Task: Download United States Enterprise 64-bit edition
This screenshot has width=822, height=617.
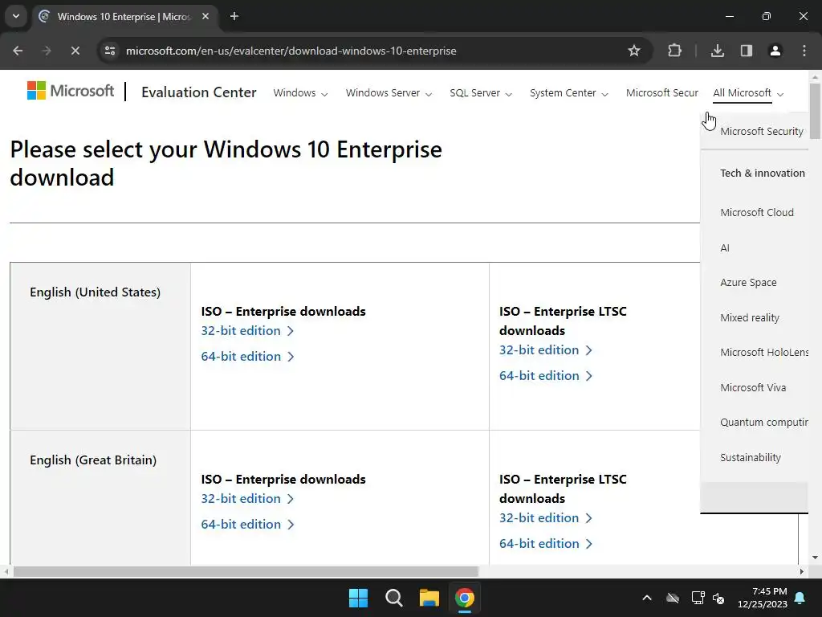Action: click(x=247, y=356)
